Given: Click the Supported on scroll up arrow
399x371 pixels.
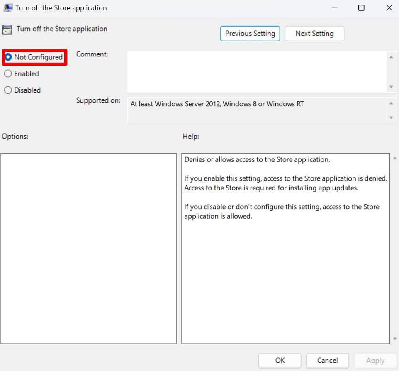Looking at the screenshot, I should pos(391,103).
